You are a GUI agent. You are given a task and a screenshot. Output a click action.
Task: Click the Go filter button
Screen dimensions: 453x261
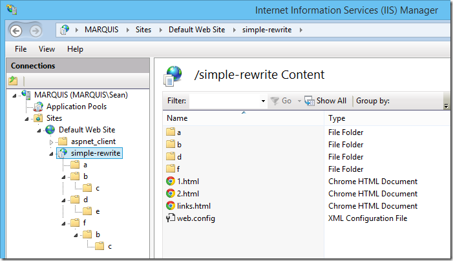[282, 101]
